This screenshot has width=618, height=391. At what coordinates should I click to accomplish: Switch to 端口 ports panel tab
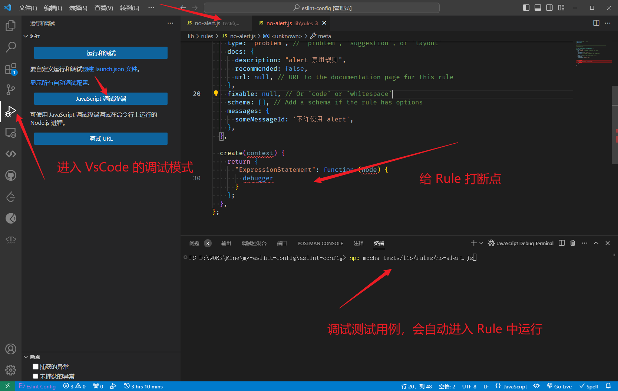(x=282, y=243)
